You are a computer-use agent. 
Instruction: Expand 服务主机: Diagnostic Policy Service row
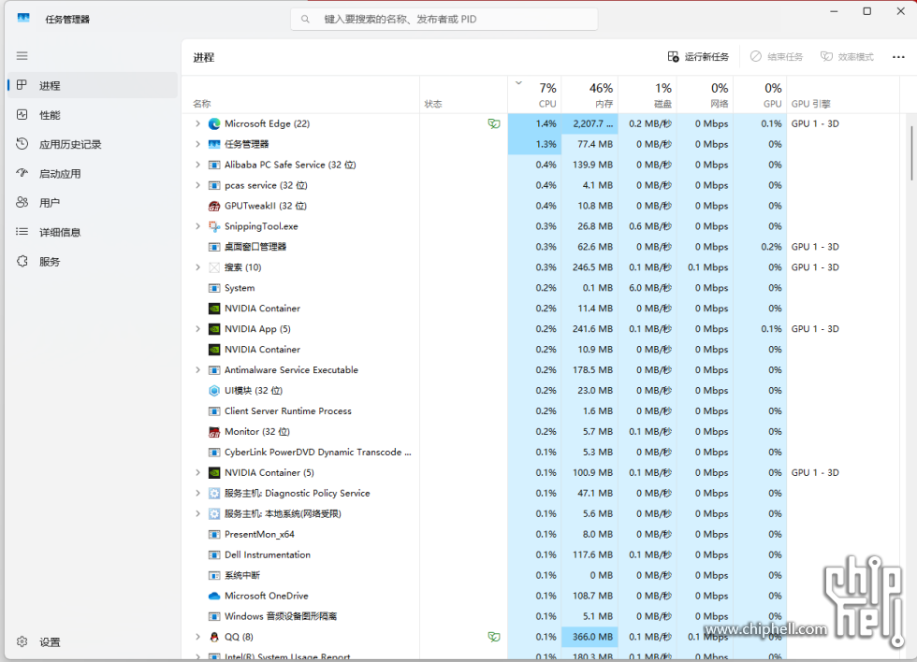click(197, 493)
